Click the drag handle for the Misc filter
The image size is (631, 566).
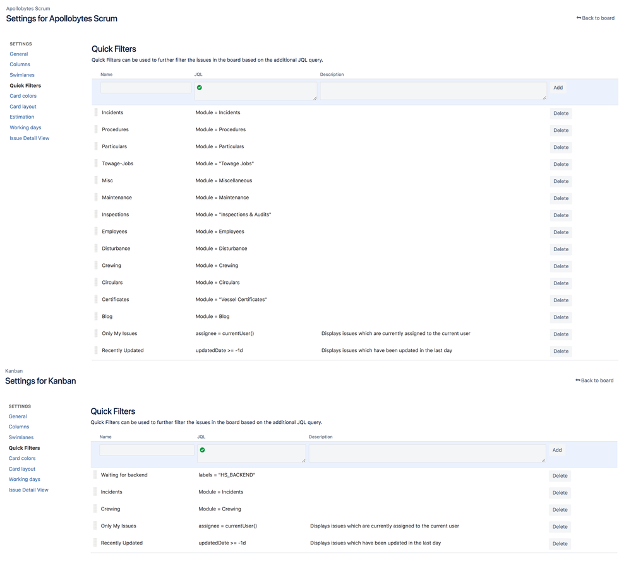coord(96,180)
